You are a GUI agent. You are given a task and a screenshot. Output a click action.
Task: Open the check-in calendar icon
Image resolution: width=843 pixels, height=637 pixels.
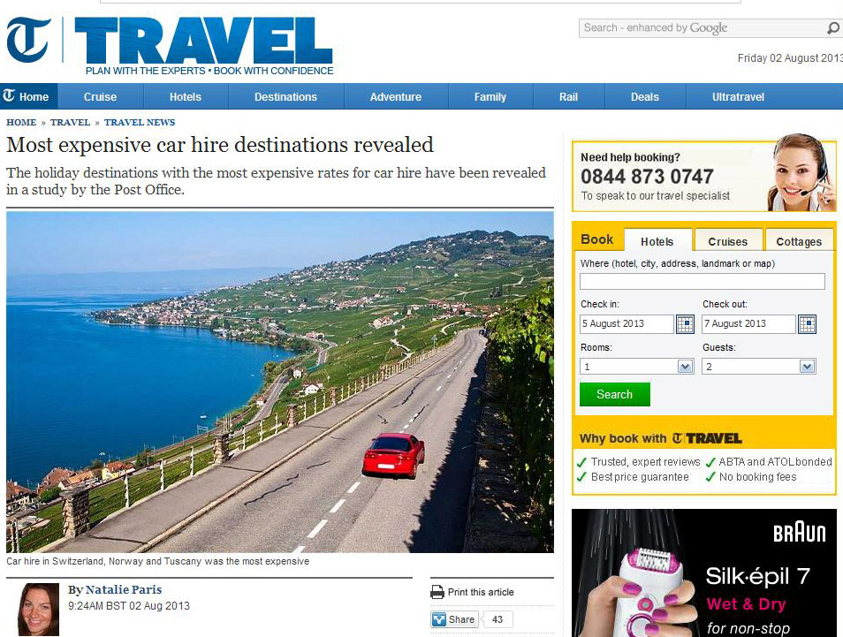pos(685,324)
